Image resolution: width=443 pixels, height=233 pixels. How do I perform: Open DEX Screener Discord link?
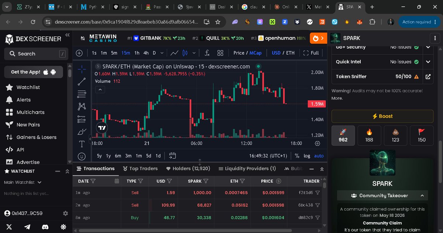[x=45, y=227]
